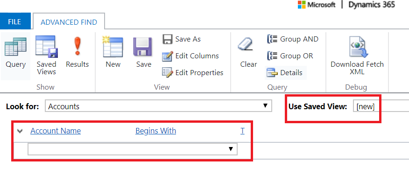The width and height of the screenshot is (409, 182).
Task: Choose Save As option
Action: (182, 39)
